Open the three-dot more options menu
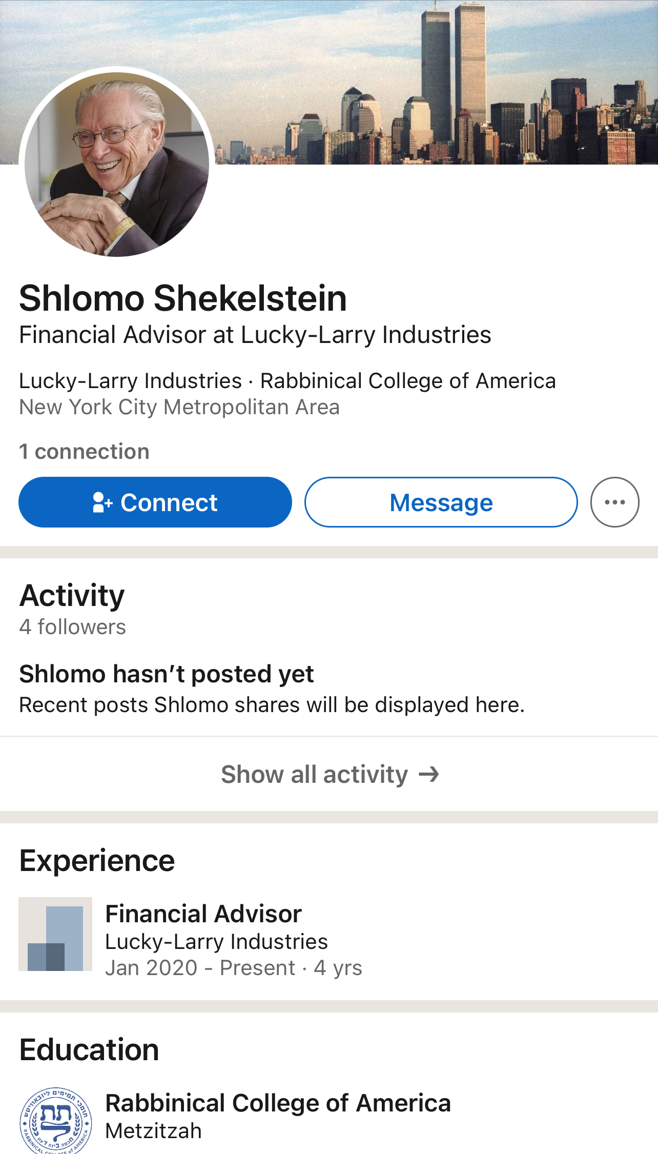The image size is (658, 1154). (614, 502)
